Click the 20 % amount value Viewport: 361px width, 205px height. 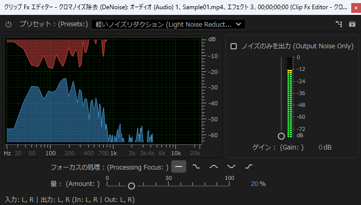pyautogui.click(x=258, y=184)
